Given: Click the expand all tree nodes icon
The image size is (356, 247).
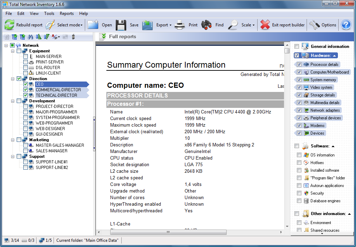Looking at the screenshot, I should (x=15, y=37).
